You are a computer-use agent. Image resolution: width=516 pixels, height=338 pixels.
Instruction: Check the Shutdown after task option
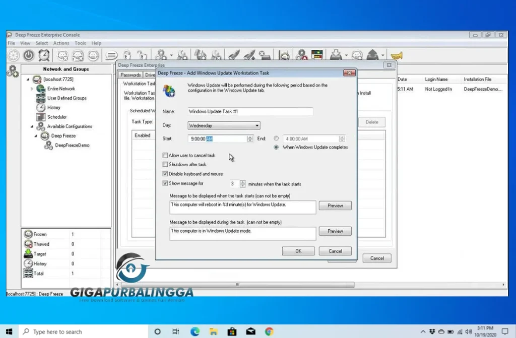165,165
